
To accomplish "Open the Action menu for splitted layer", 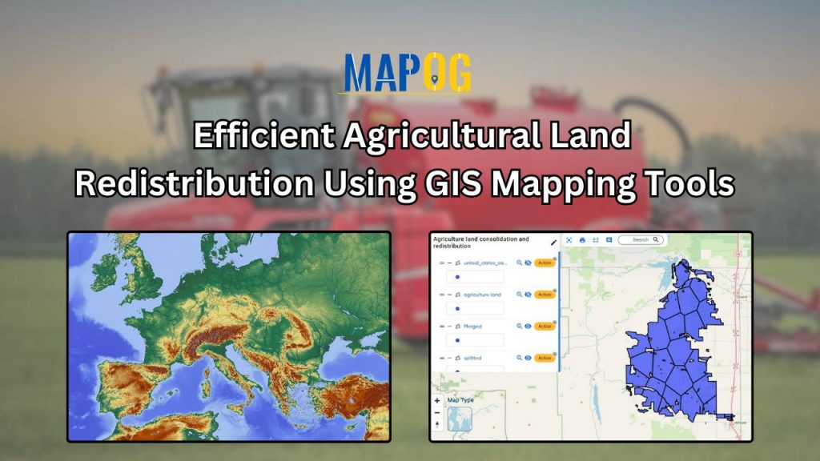I will click(x=545, y=358).
